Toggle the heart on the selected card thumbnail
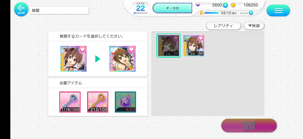The width and height of the screenshot is (303, 139). [x=176, y=38]
